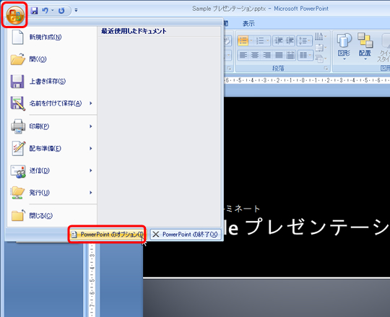Select 開く(O) from the Office menu
This screenshot has width=390, height=317.
(x=52, y=59)
